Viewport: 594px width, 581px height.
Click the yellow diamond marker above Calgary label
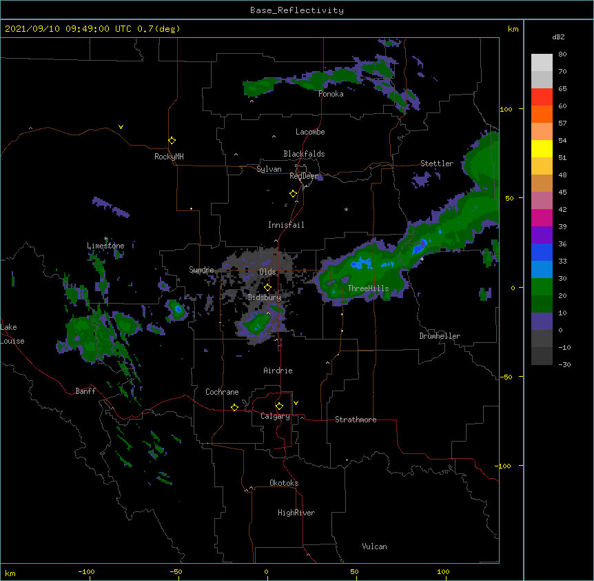[279, 406]
